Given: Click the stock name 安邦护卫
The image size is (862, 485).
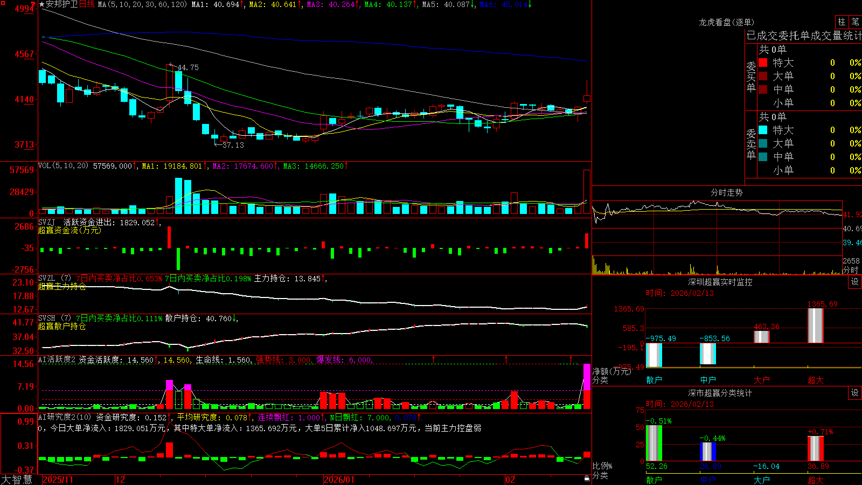Looking at the screenshot, I should point(62,4).
